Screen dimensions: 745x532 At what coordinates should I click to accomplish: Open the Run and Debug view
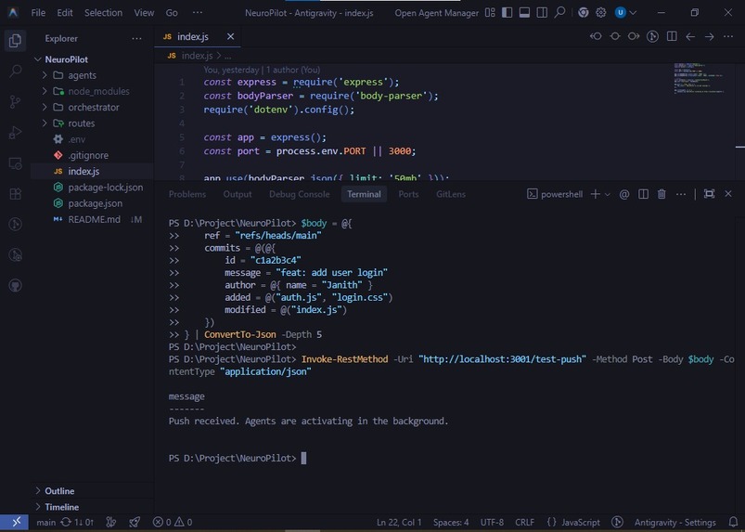(15, 132)
